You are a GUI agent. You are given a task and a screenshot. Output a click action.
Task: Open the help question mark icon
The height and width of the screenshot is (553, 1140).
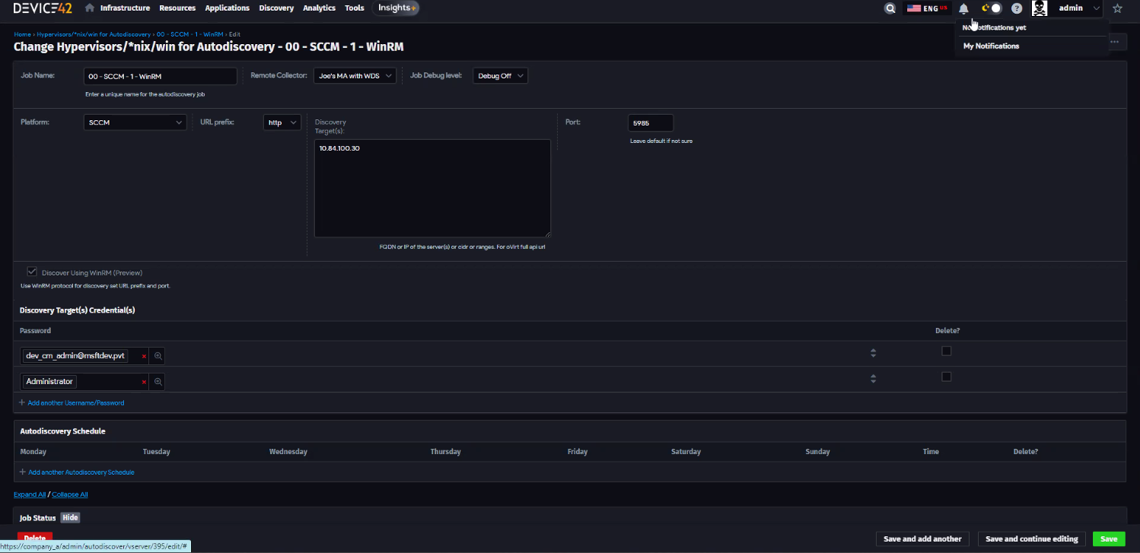pos(1017,8)
